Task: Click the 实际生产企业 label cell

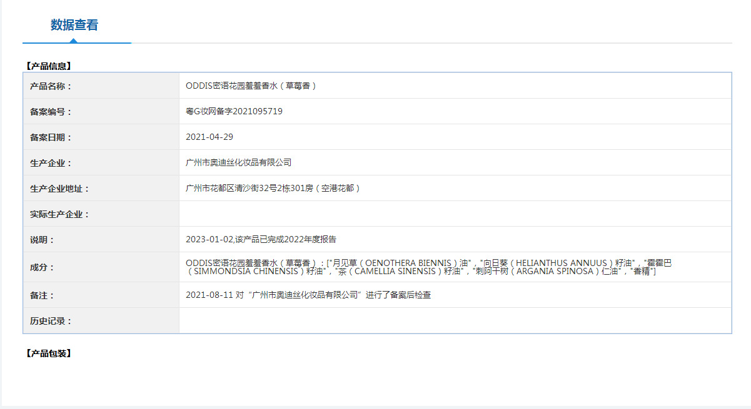Action: [101, 214]
